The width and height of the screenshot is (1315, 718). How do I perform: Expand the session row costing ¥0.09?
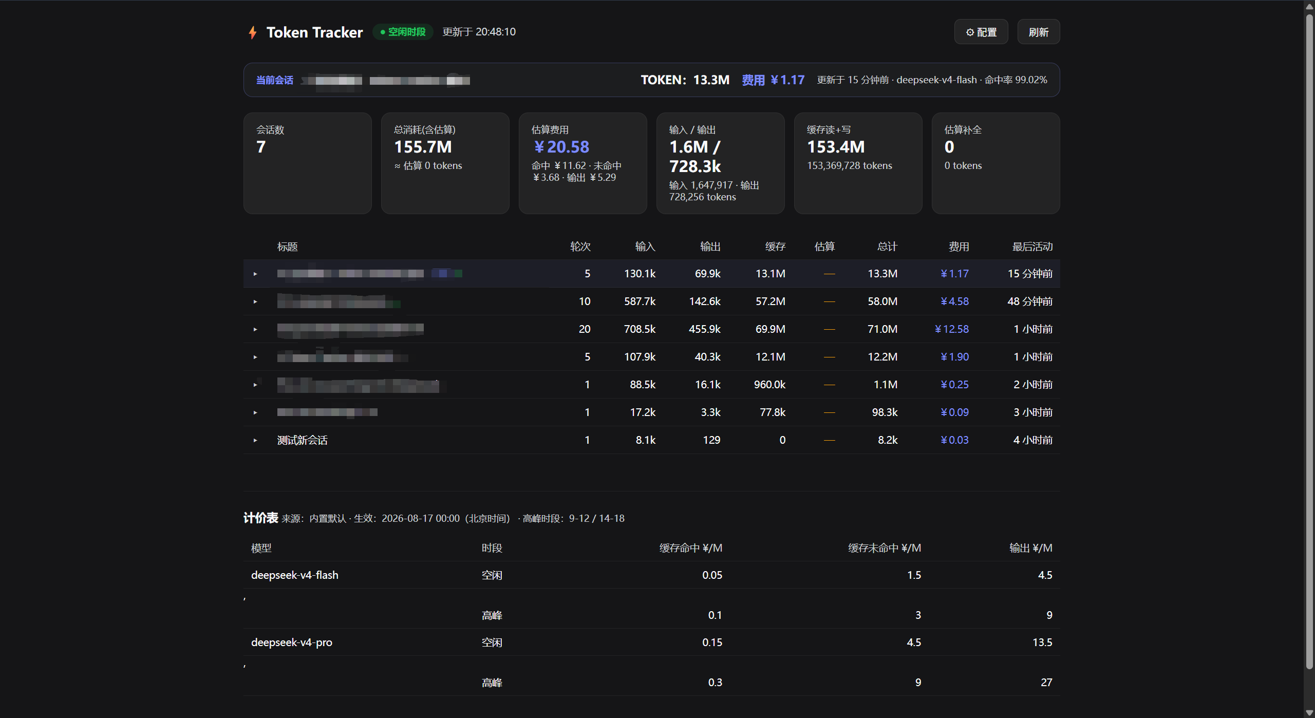(x=255, y=412)
